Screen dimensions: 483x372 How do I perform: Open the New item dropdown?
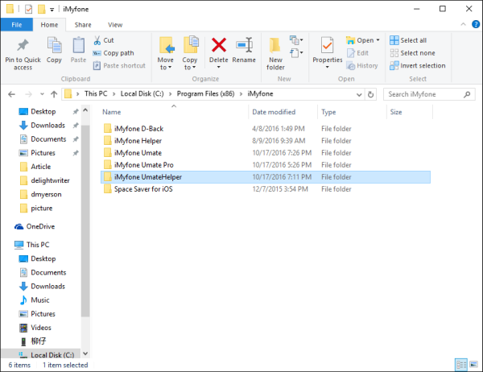[x=296, y=40]
